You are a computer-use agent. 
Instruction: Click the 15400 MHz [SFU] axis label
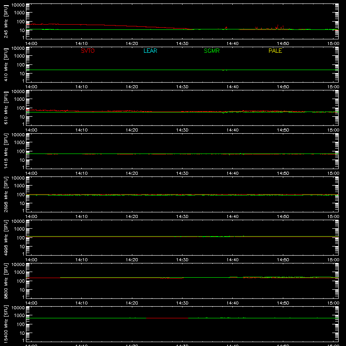pyautogui.click(x=6, y=324)
